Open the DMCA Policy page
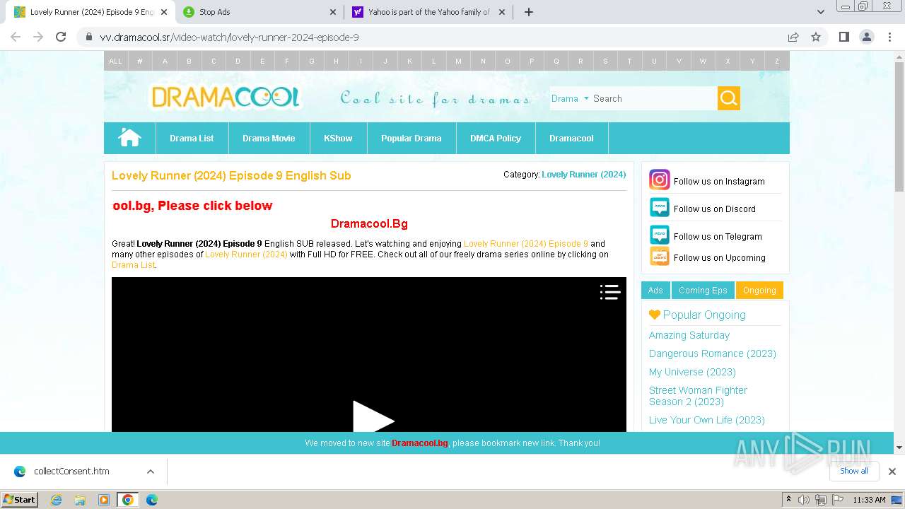 (496, 138)
